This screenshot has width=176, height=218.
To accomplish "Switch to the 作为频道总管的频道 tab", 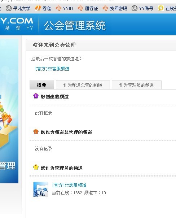I will (x=83, y=85).
